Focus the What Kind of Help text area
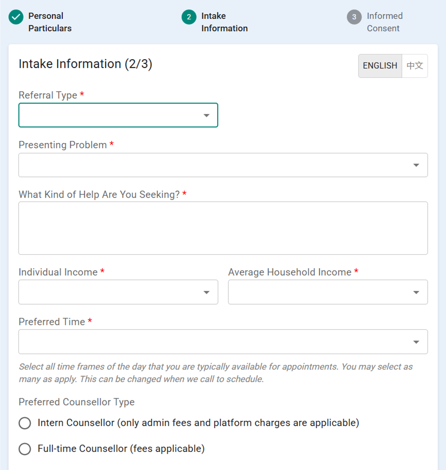The image size is (446, 470). [x=223, y=228]
